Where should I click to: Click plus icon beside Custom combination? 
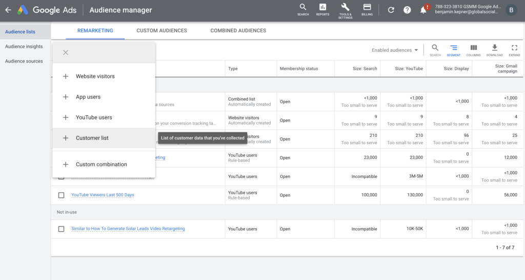66,165
